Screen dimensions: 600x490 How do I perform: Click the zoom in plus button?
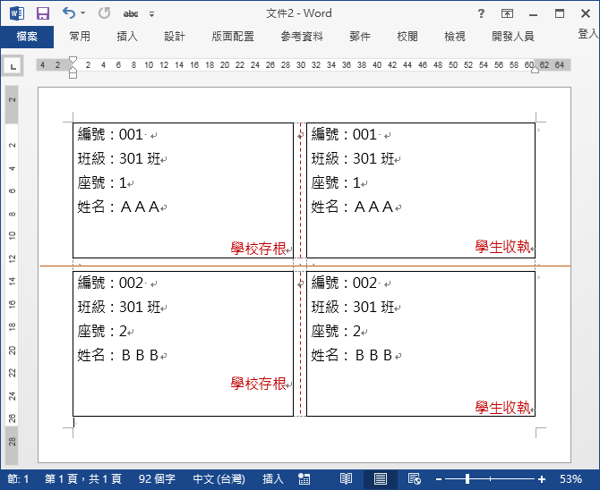542,479
